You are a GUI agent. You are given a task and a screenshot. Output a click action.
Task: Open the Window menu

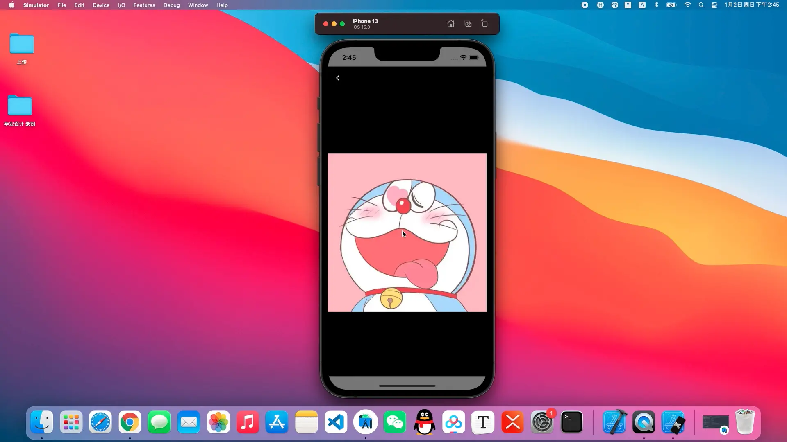tap(198, 5)
